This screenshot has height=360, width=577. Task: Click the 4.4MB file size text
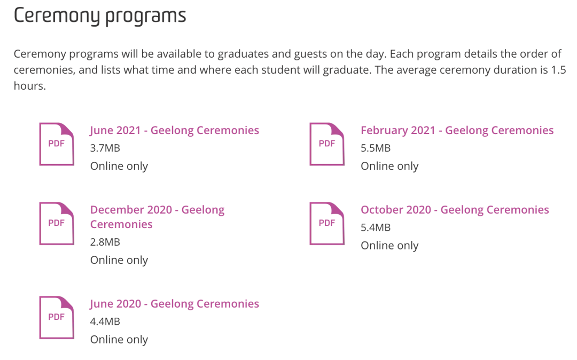105,322
